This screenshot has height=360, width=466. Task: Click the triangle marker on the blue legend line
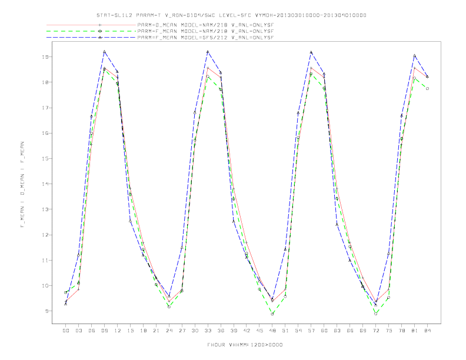point(100,38)
